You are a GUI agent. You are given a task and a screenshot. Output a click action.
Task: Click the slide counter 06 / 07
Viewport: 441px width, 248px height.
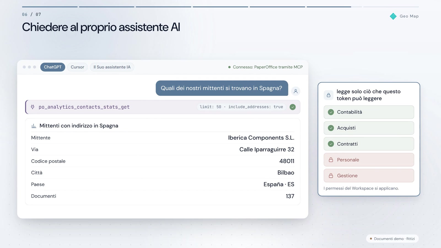[x=31, y=14]
